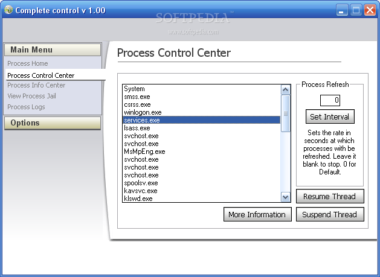This screenshot has width=380, height=277.
Task: Focus the Process Refresh interval field
Action: 330,100
